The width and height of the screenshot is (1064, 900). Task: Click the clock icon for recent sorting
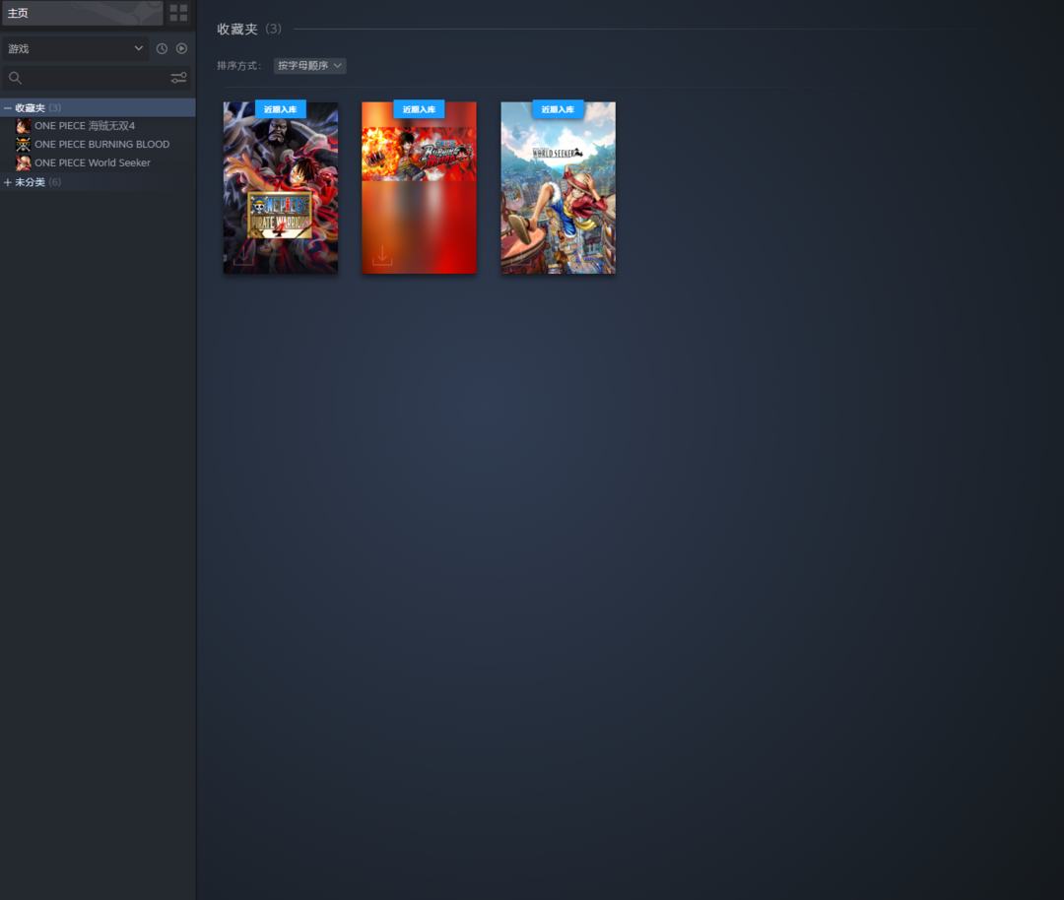pyautogui.click(x=162, y=48)
